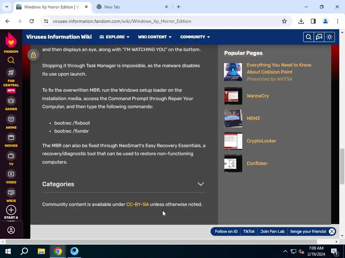Open Fan Central rocket icon

pos(11,73)
